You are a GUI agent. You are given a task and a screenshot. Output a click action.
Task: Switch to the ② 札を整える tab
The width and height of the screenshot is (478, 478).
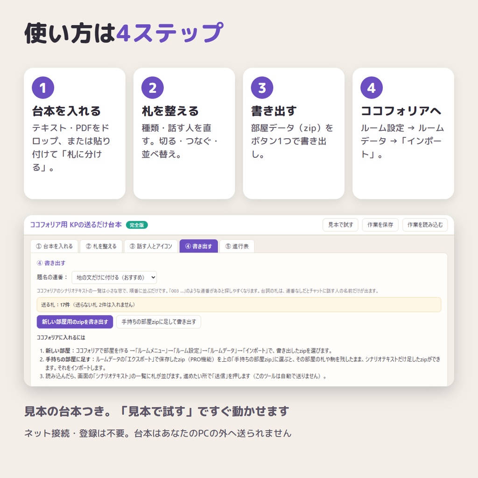coord(101,246)
